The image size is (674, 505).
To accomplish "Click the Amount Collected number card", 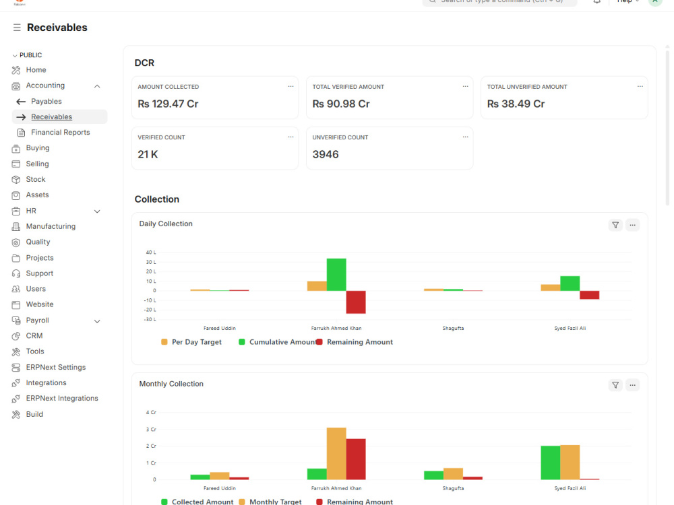I will pyautogui.click(x=215, y=98).
